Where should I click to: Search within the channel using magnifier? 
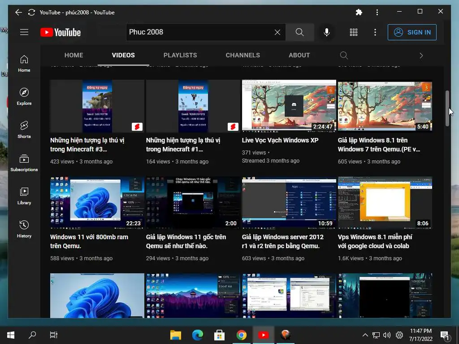pyautogui.click(x=344, y=55)
